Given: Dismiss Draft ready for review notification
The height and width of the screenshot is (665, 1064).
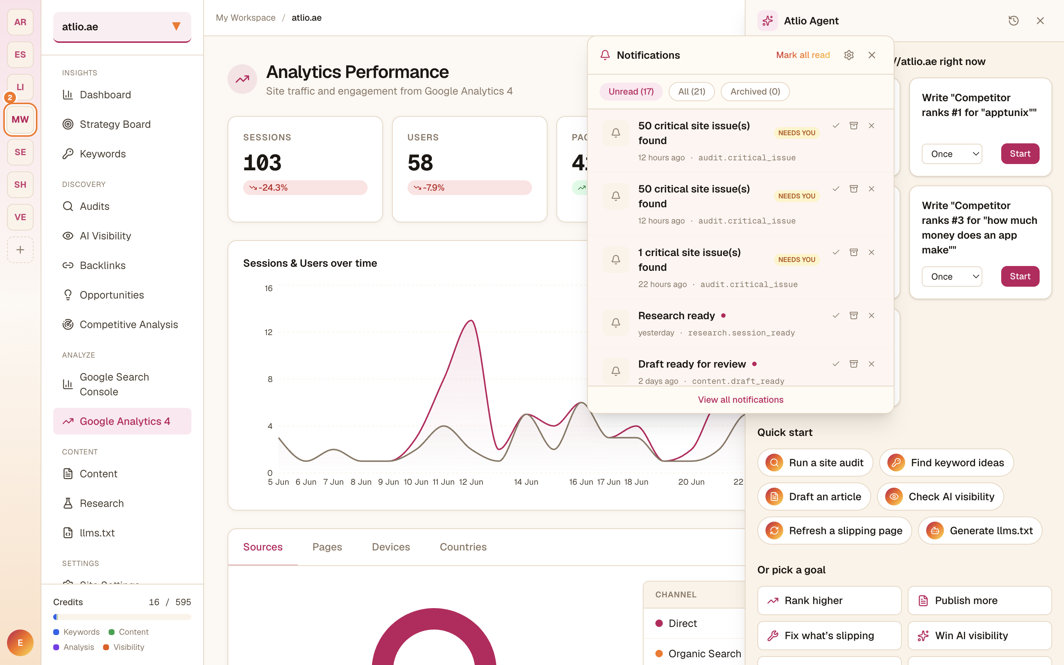Looking at the screenshot, I should [x=872, y=364].
